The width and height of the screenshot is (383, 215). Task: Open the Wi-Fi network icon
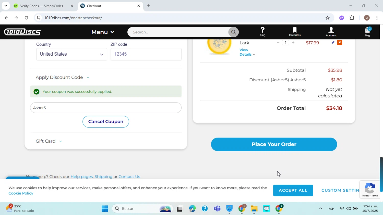tap(342, 209)
